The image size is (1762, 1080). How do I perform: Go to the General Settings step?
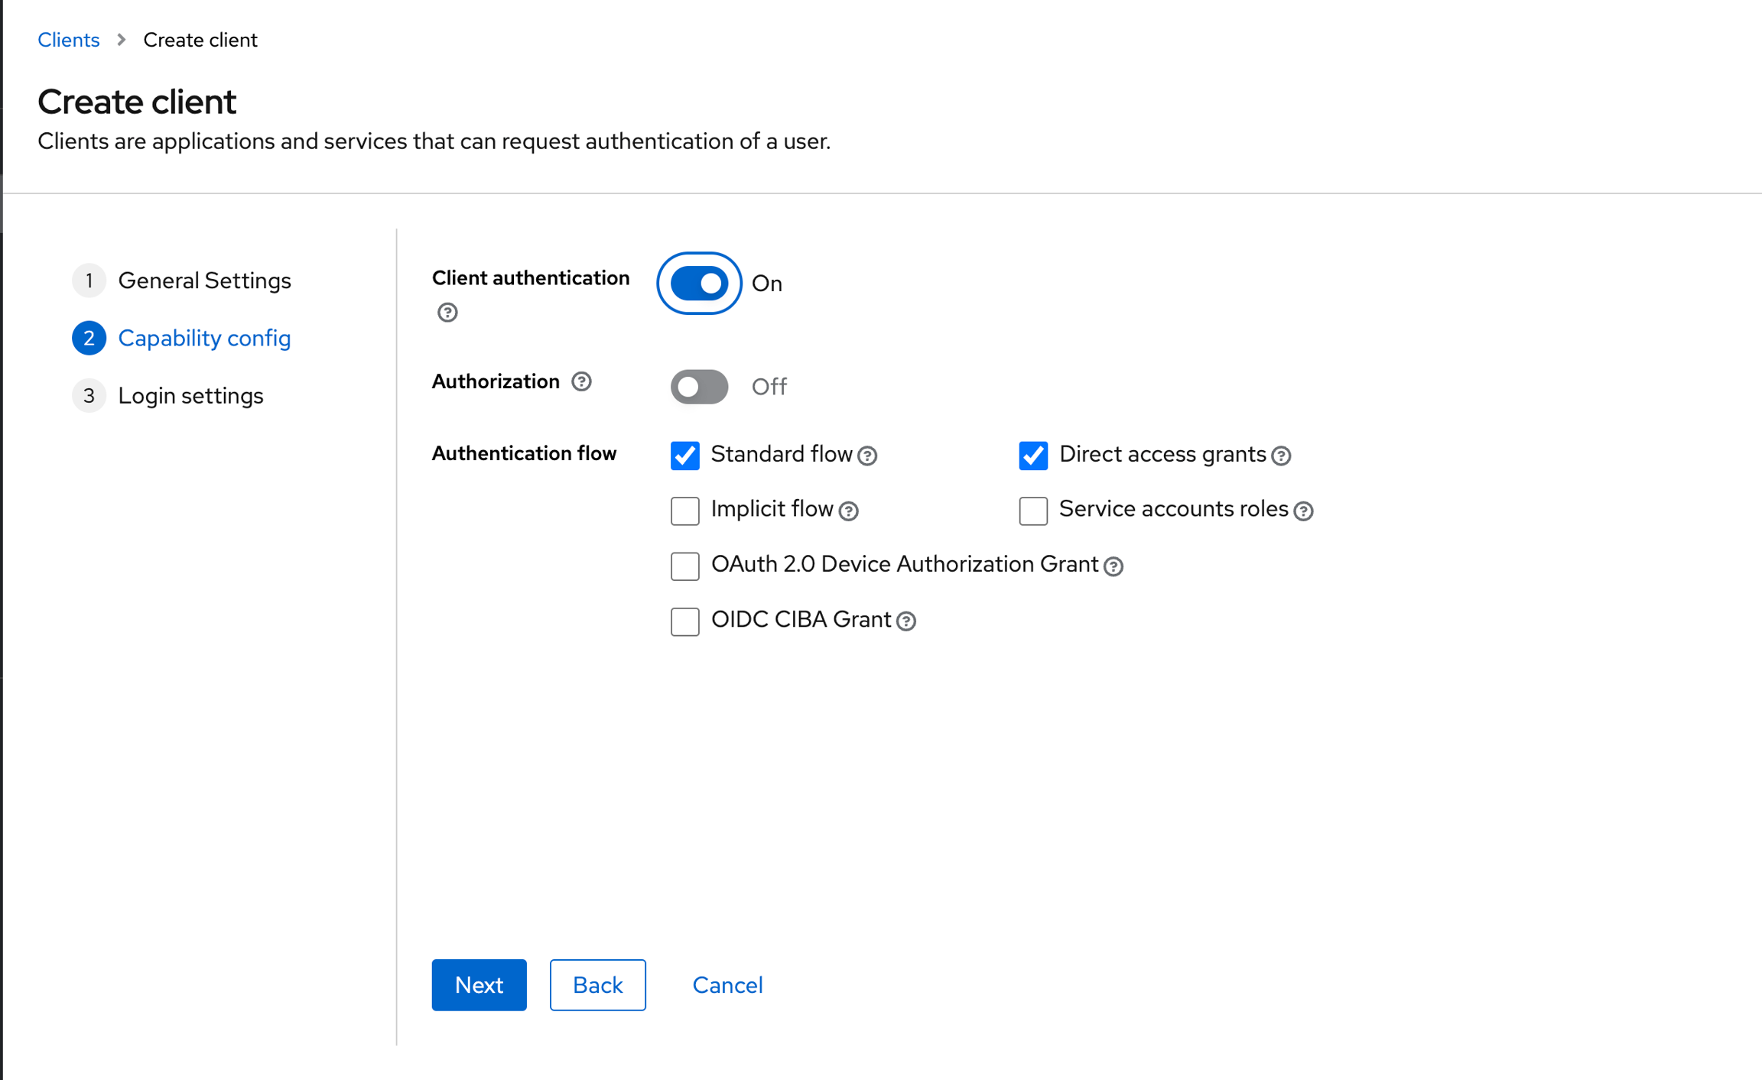pos(204,281)
